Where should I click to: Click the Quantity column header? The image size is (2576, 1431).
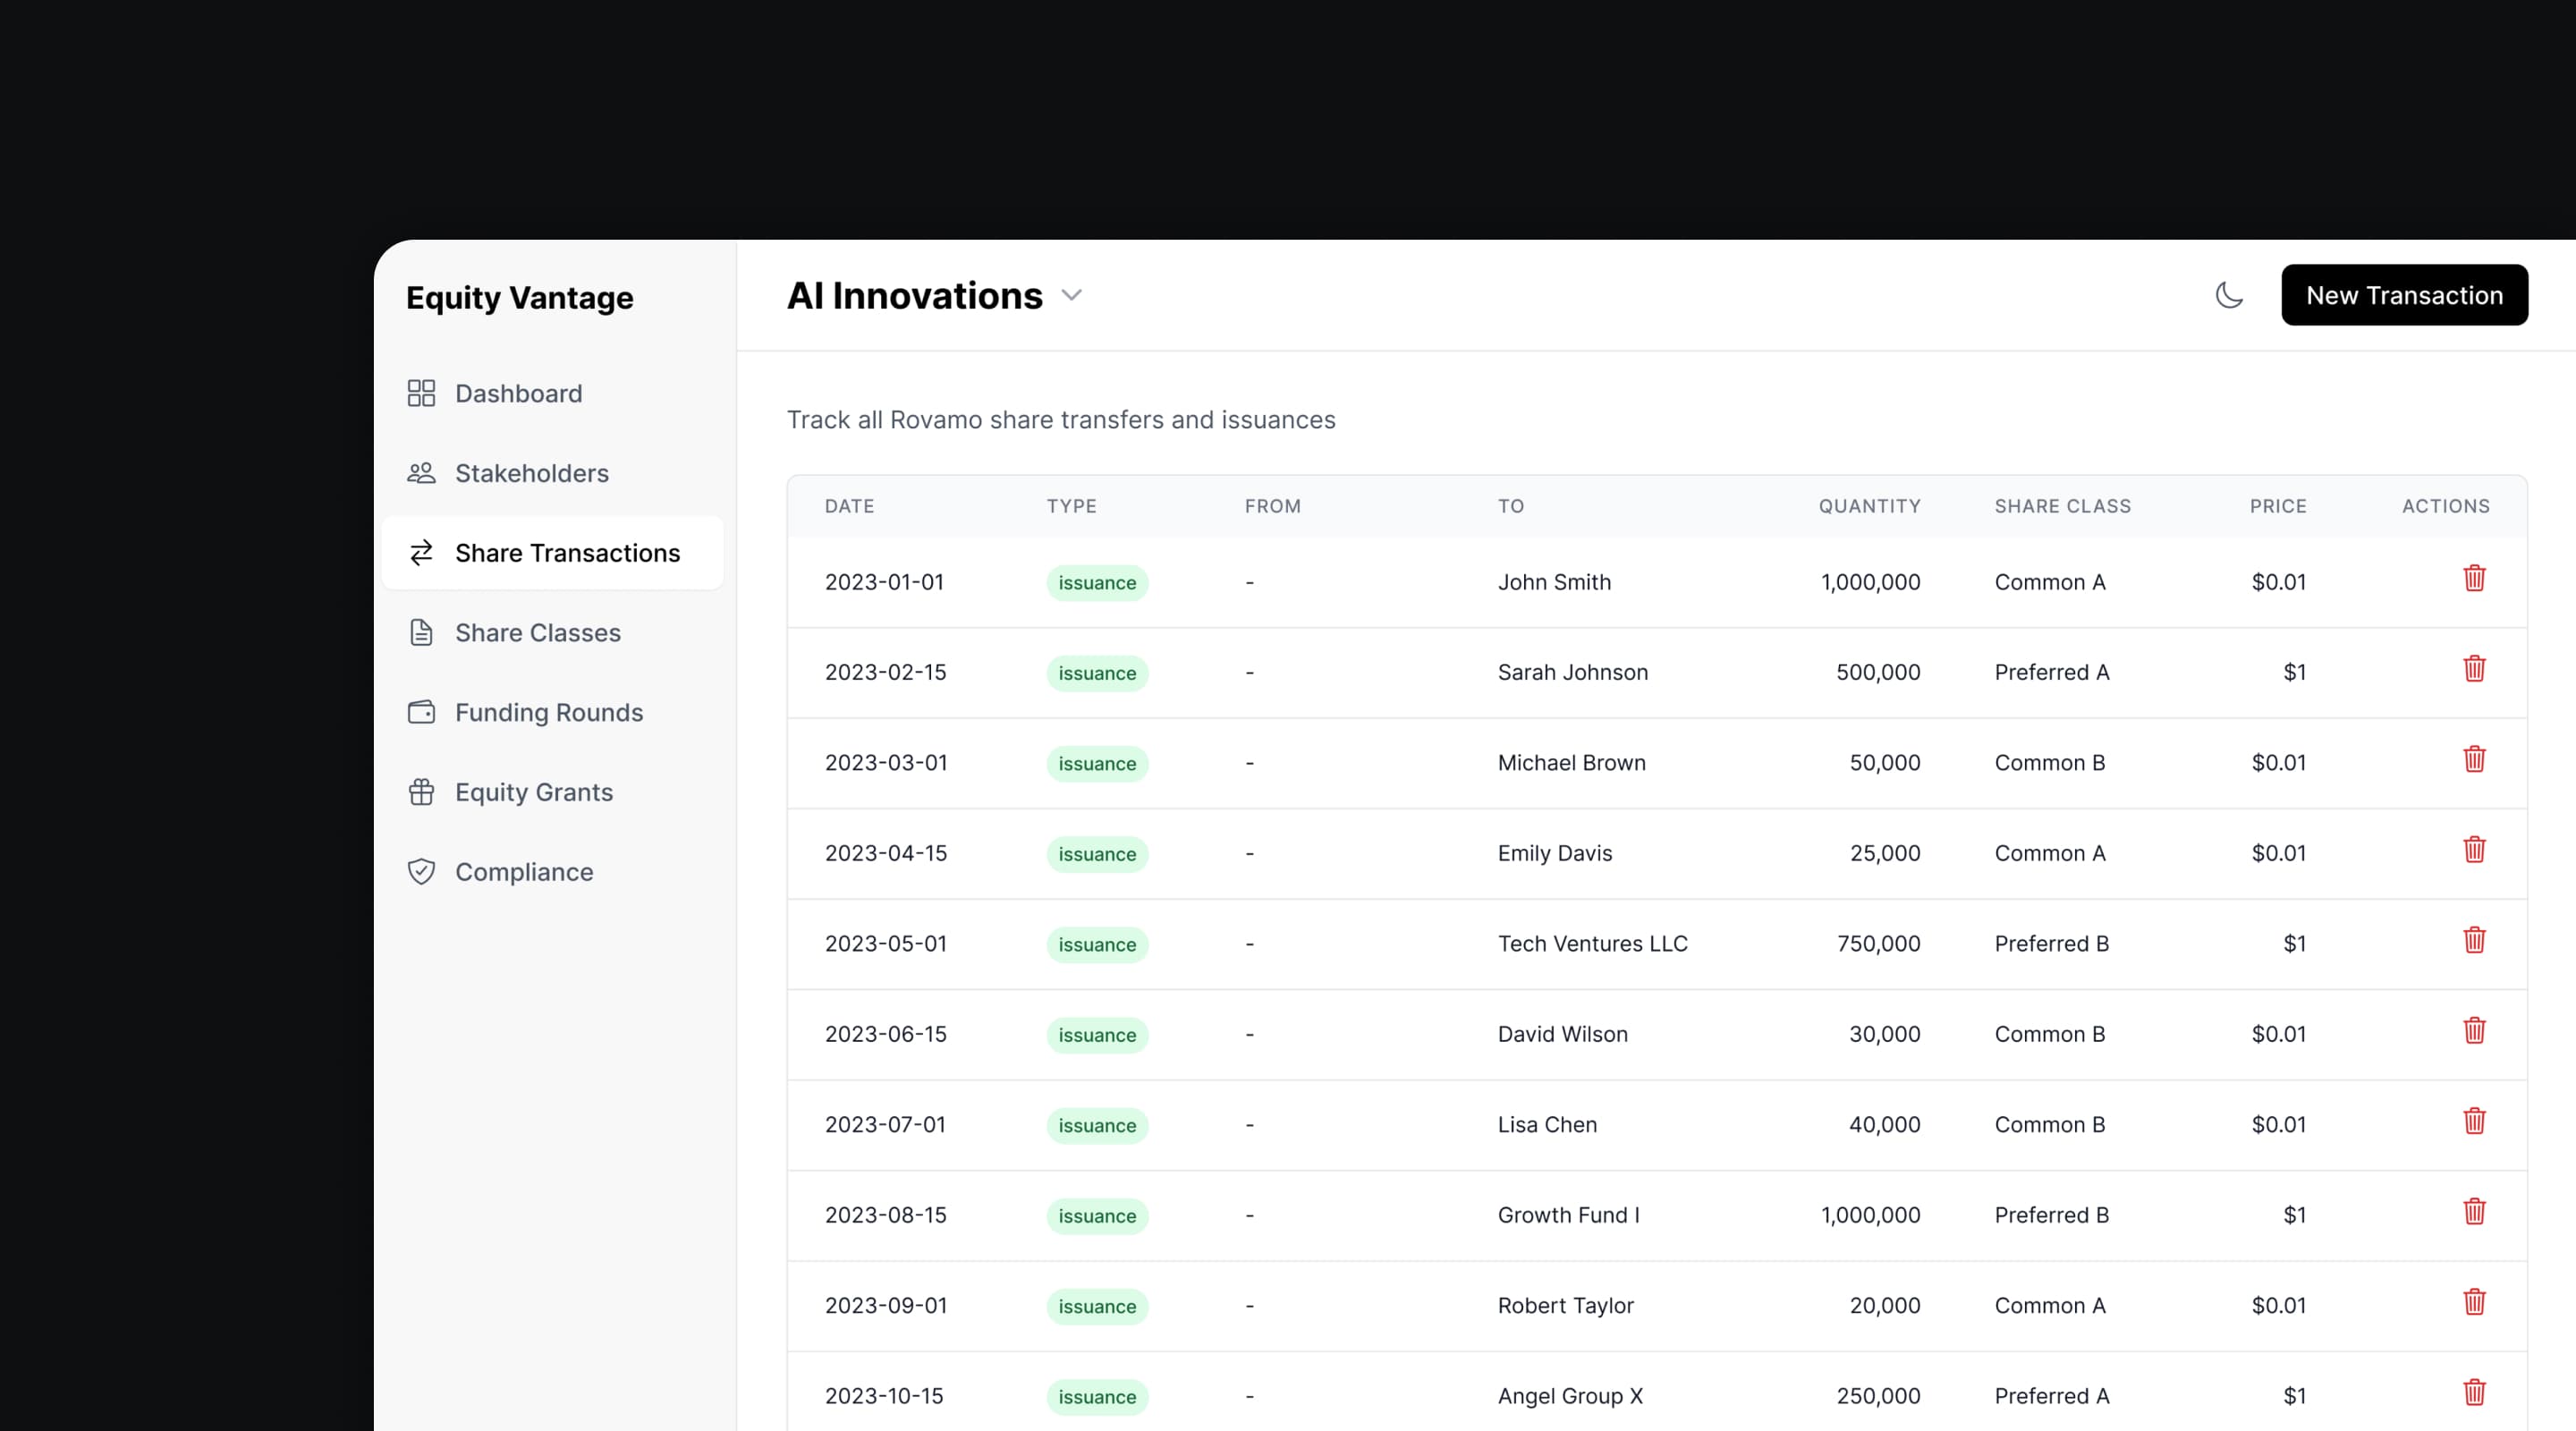pyautogui.click(x=1868, y=506)
